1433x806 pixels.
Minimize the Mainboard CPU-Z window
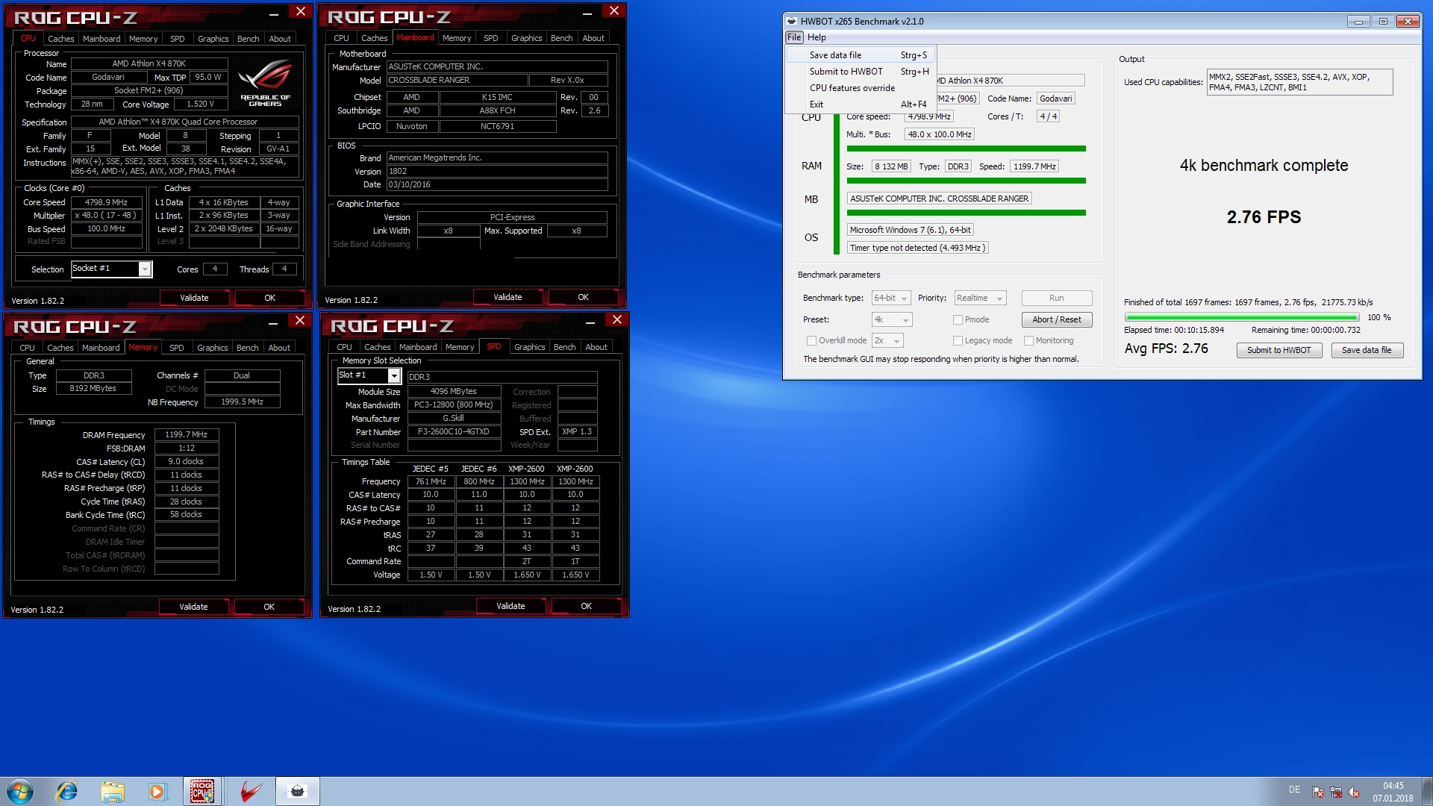(587, 12)
